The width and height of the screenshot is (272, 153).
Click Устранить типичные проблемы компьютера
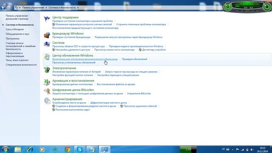coord(141,25)
